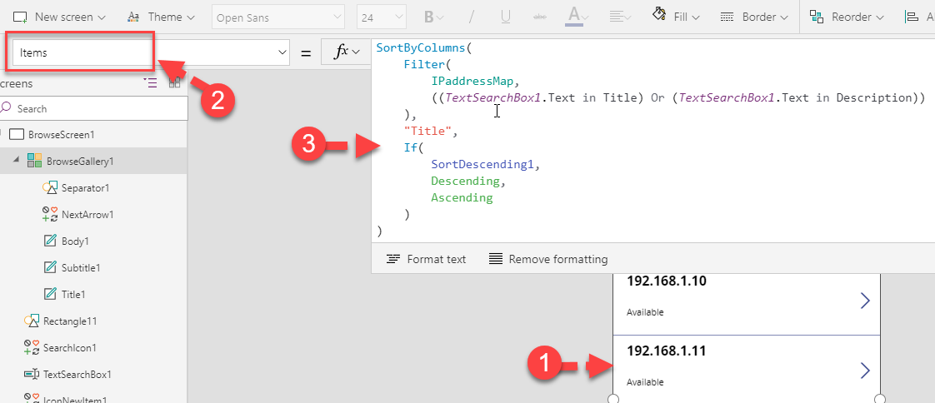
Task: Click the Rectangle11 shape icon
Action: 32,321
